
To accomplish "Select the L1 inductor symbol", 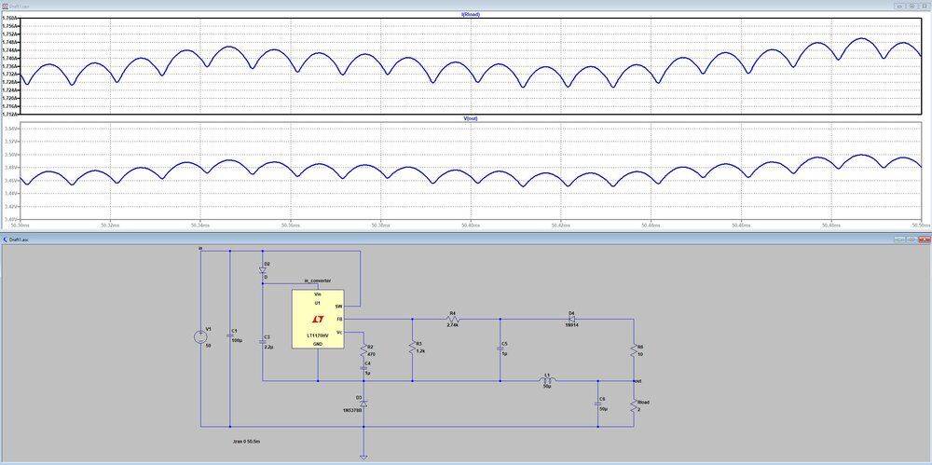I will pyautogui.click(x=548, y=381).
